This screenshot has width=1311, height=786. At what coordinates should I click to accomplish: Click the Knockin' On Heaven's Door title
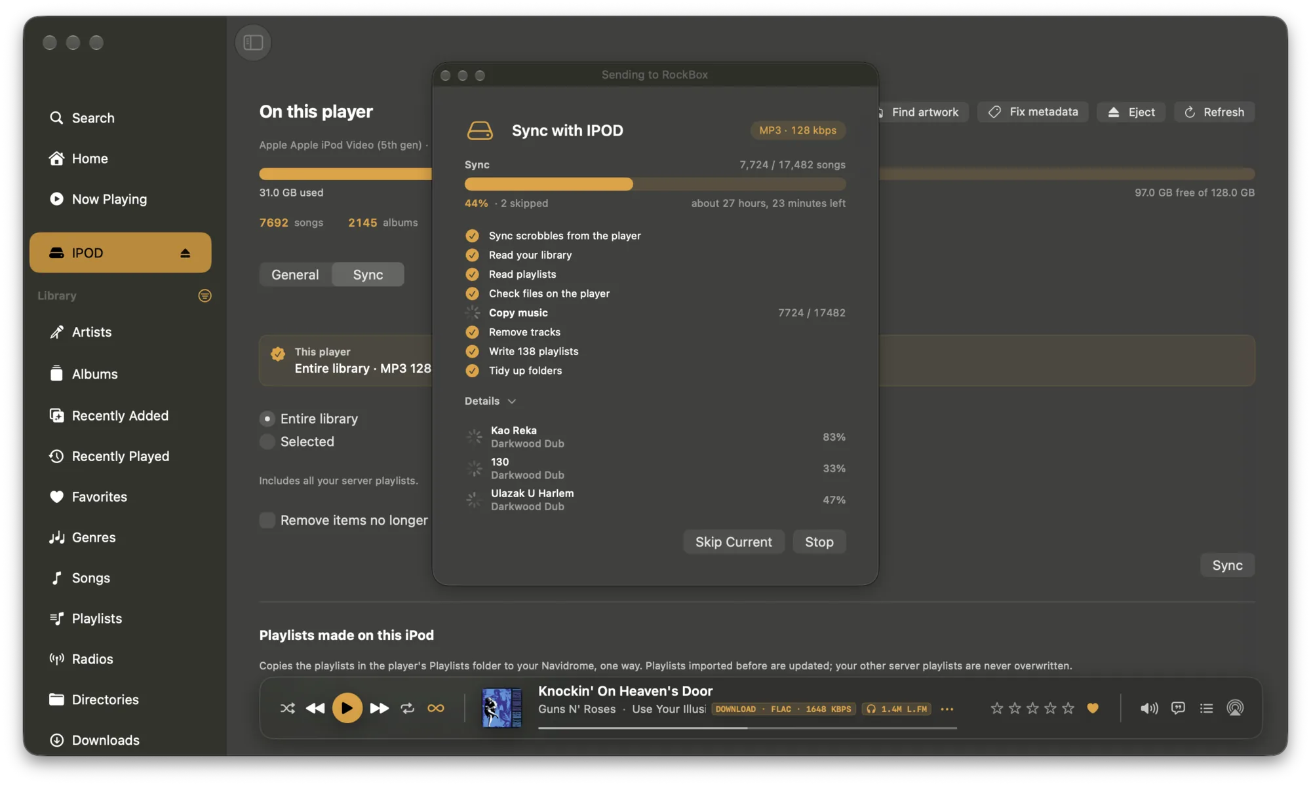tap(625, 692)
